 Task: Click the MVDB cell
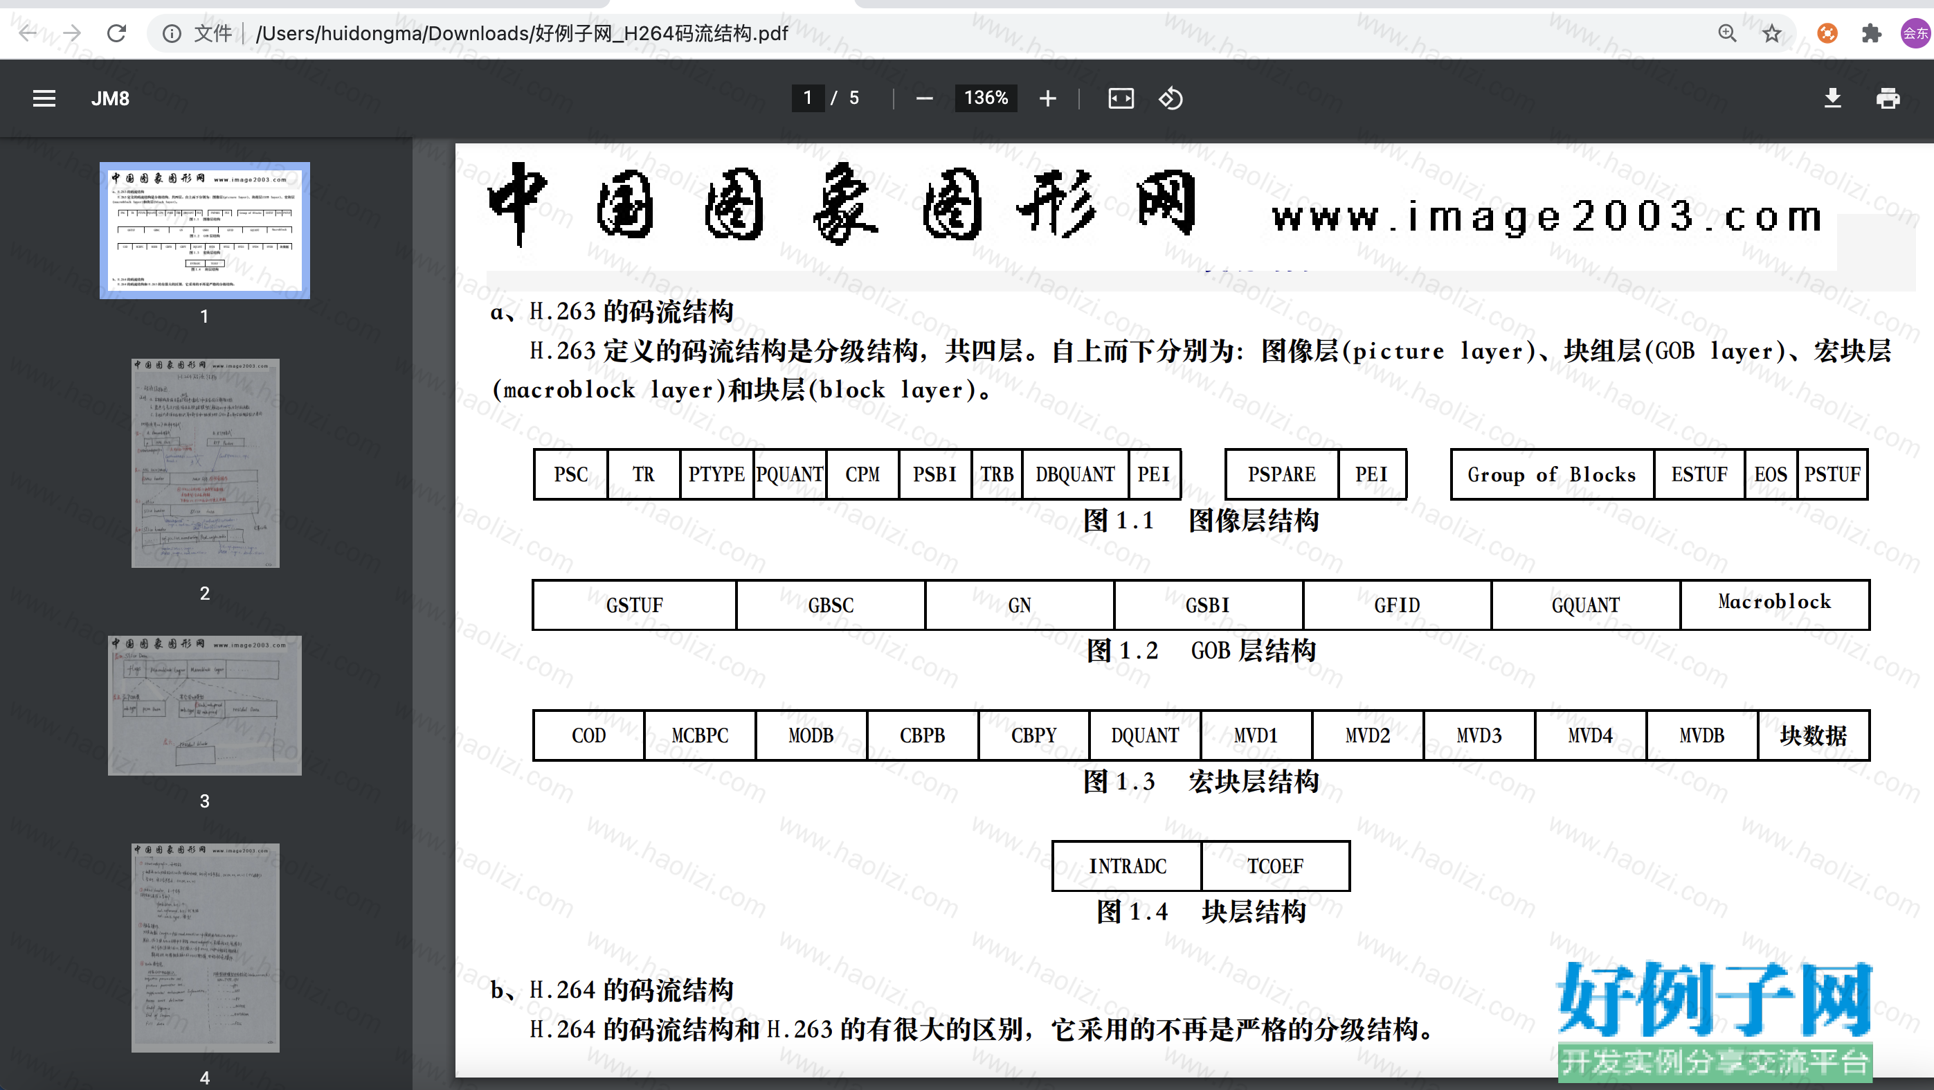click(1702, 735)
